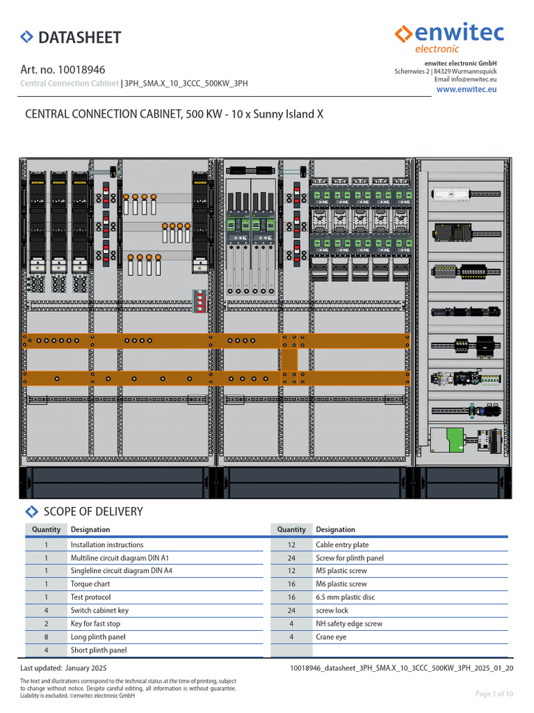Click the diamond icon beside SCOPE OF DELIVERY
The height and width of the screenshot is (713, 534).
coord(31,512)
